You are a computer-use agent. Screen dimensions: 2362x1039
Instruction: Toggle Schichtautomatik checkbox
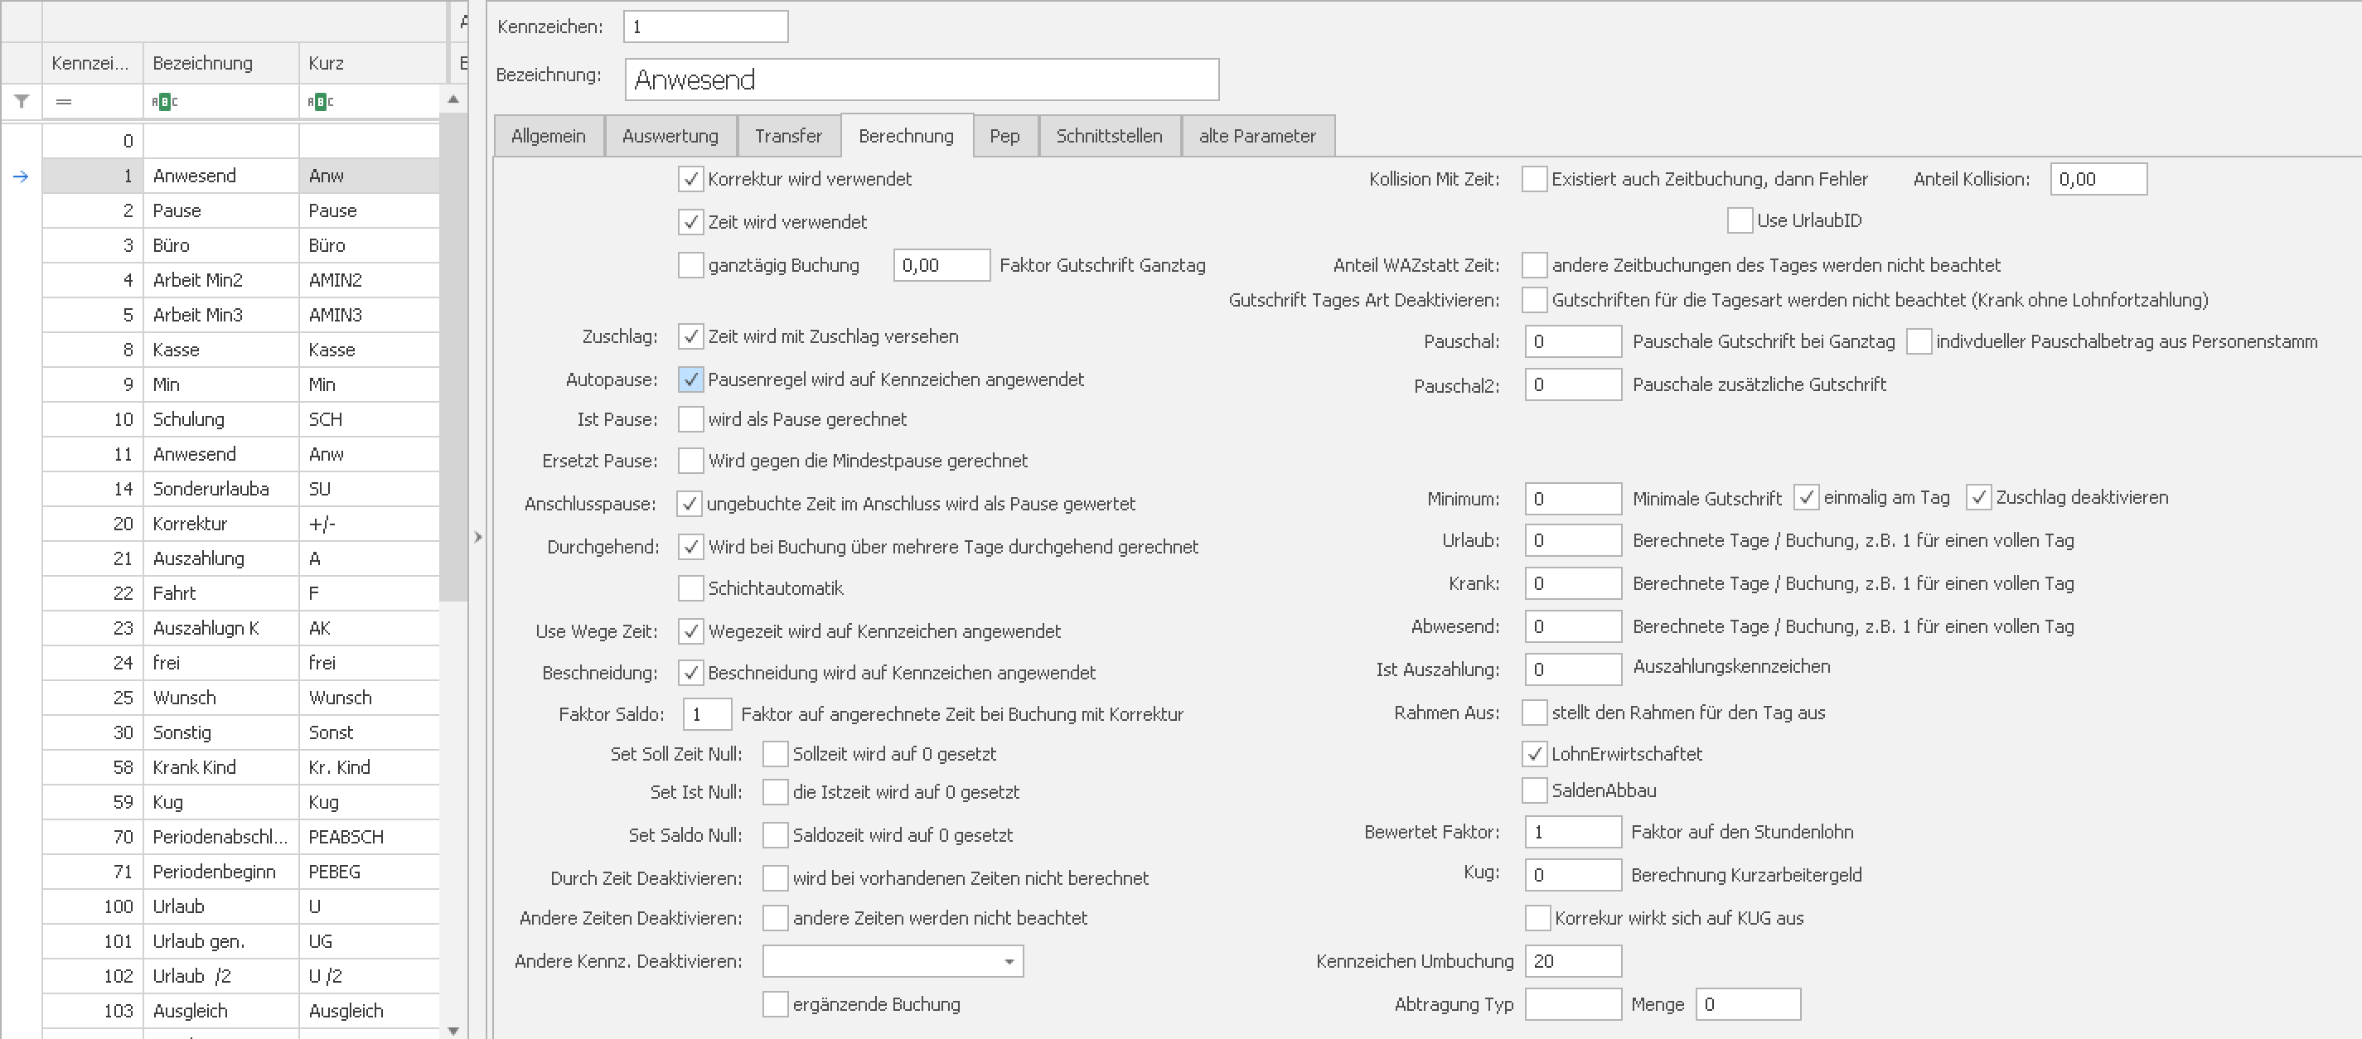coord(690,587)
